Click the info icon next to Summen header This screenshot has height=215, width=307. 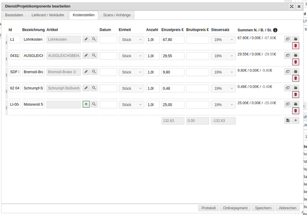coord(275,30)
